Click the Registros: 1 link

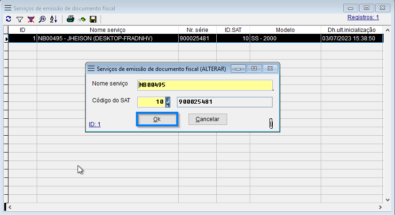point(363,17)
